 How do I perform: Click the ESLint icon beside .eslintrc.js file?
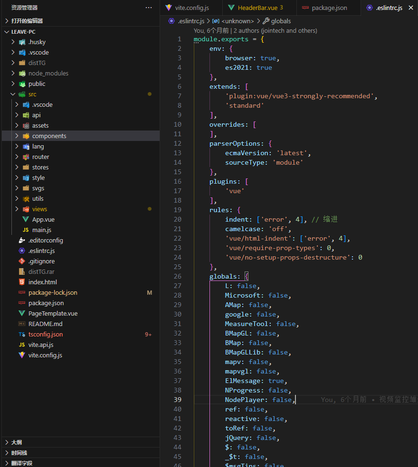(22, 251)
